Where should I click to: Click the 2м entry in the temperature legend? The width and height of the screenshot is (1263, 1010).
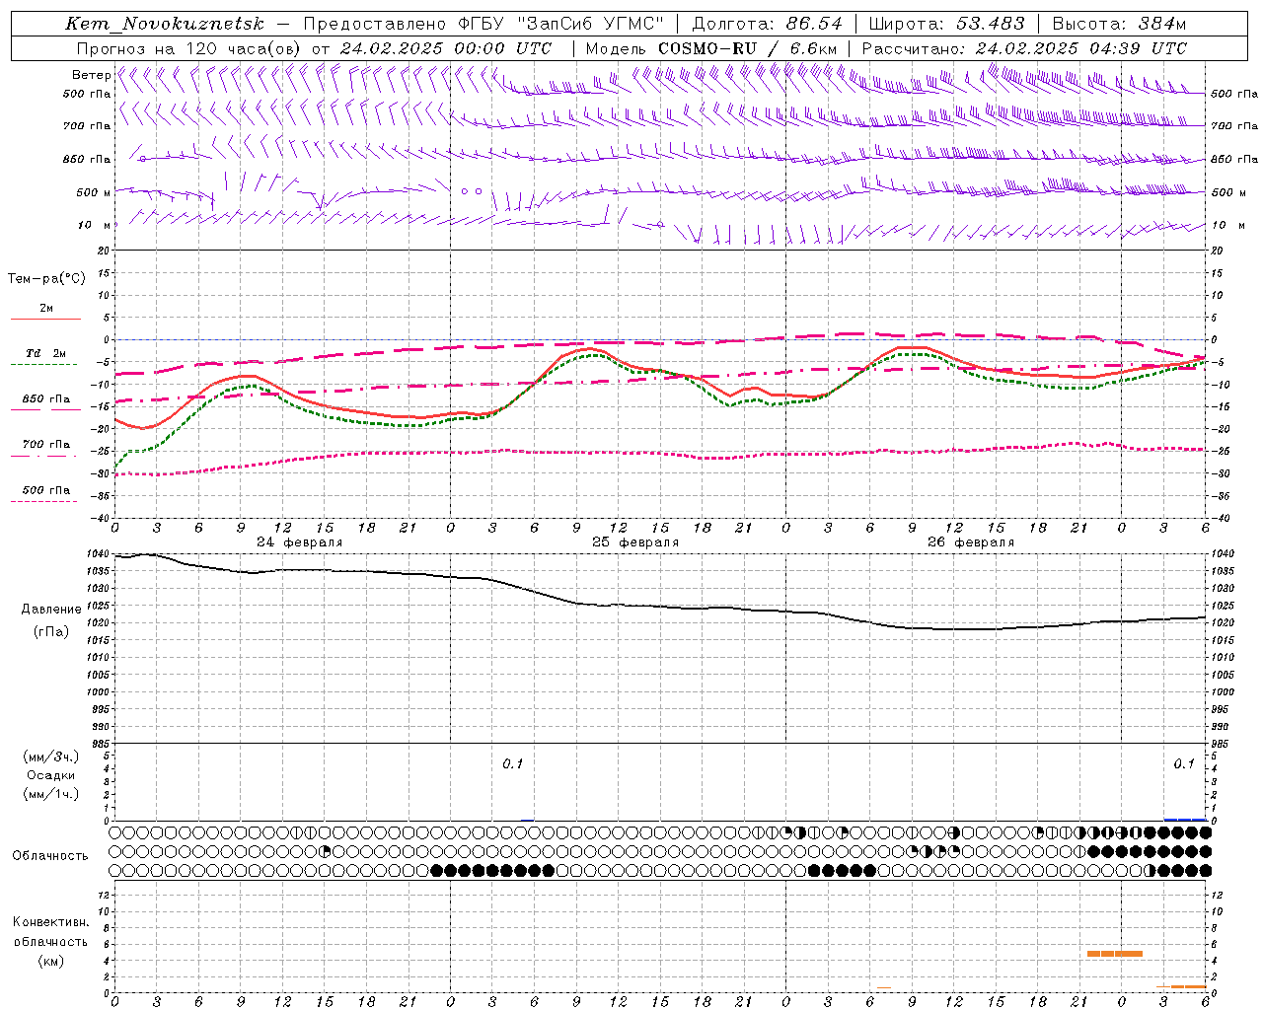pyautogui.click(x=46, y=308)
